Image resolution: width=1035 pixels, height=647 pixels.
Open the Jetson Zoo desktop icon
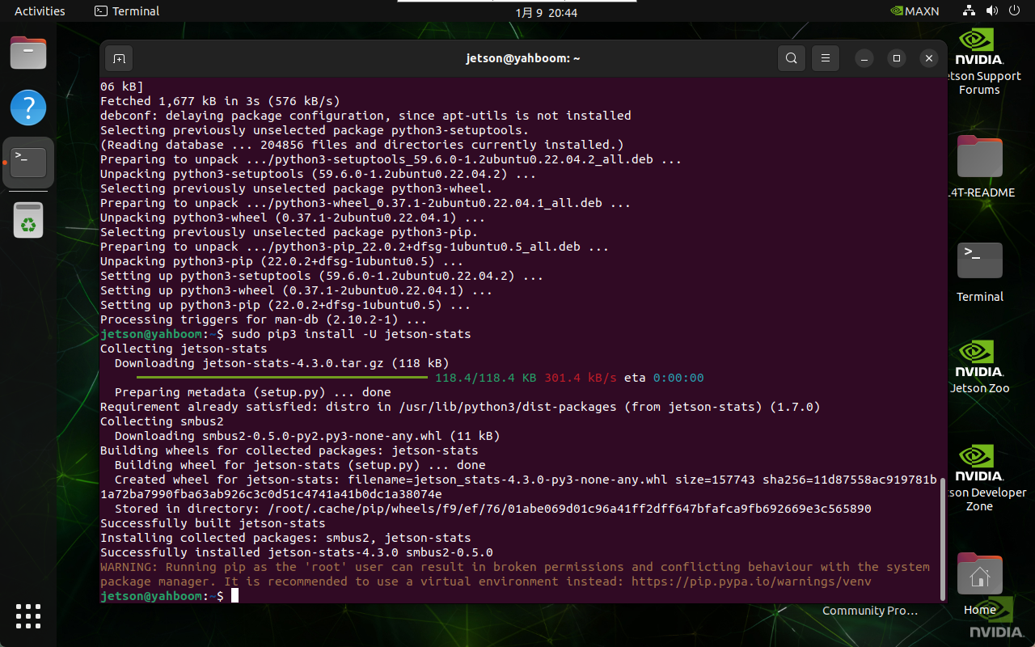[979, 366]
